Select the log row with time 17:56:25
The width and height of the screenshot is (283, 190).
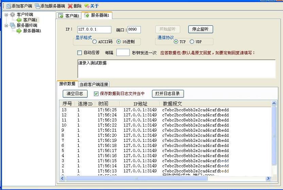click(x=165, y=110)
